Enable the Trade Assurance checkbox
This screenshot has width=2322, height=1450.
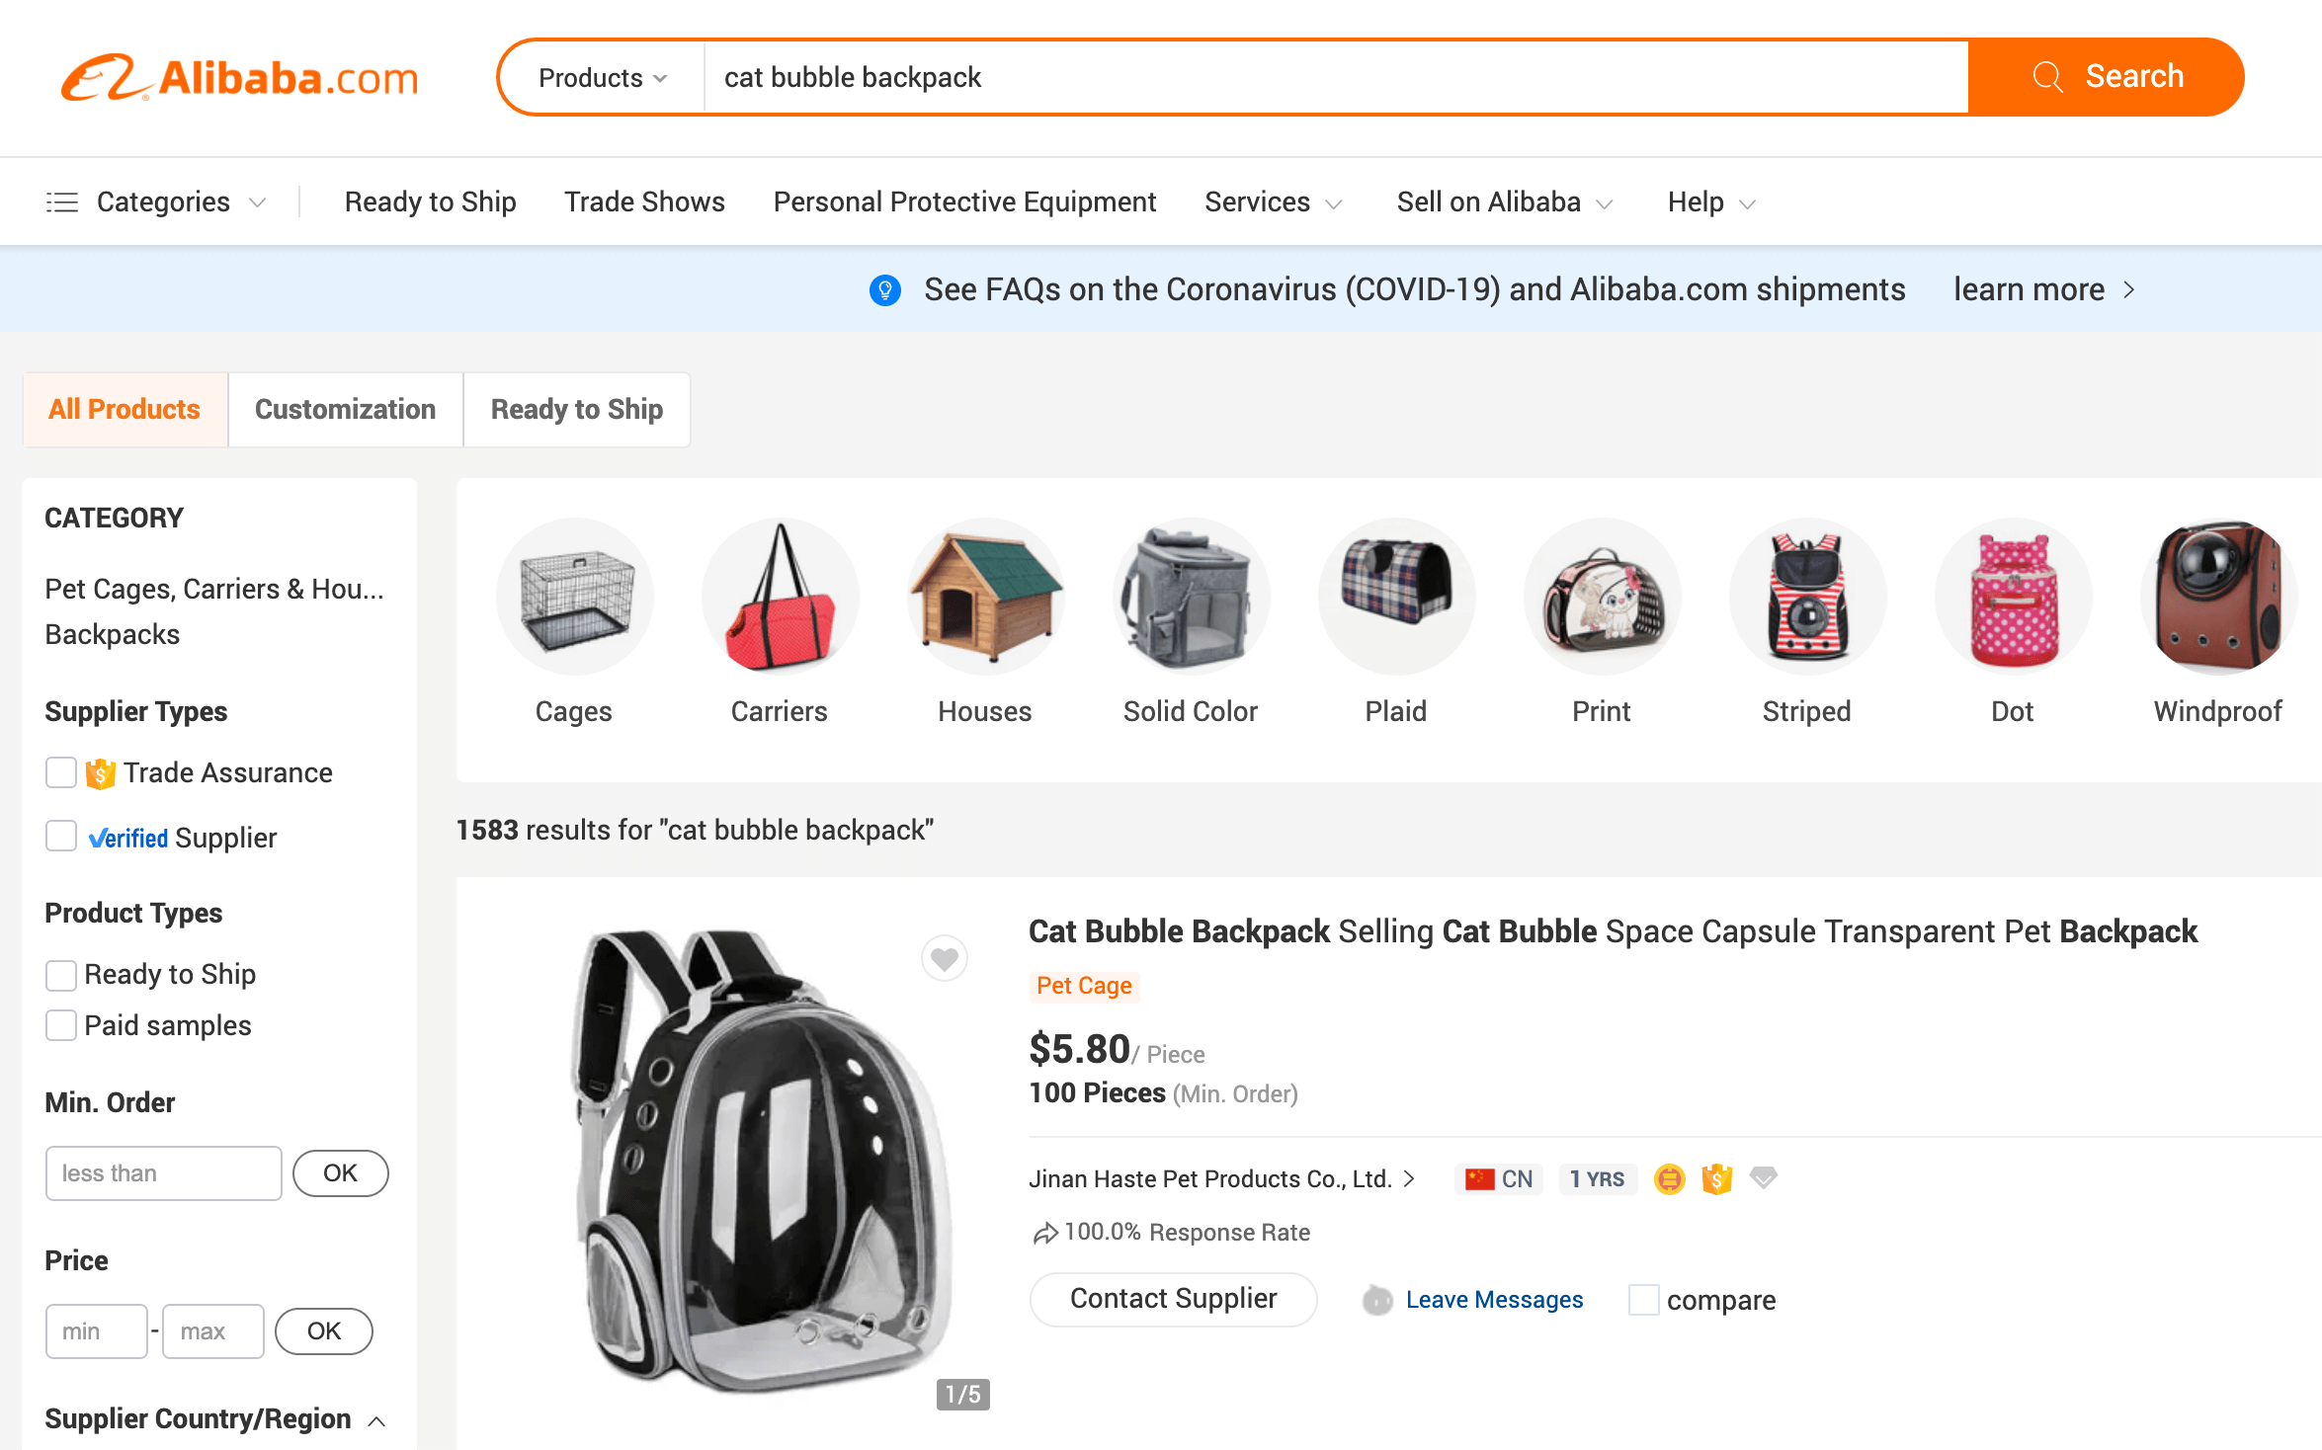pyautogui.click(x=61, y=772)
